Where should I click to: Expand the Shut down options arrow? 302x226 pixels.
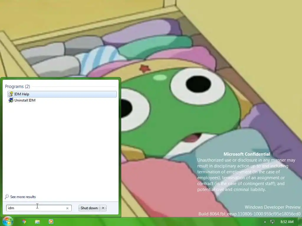(103, 208)
